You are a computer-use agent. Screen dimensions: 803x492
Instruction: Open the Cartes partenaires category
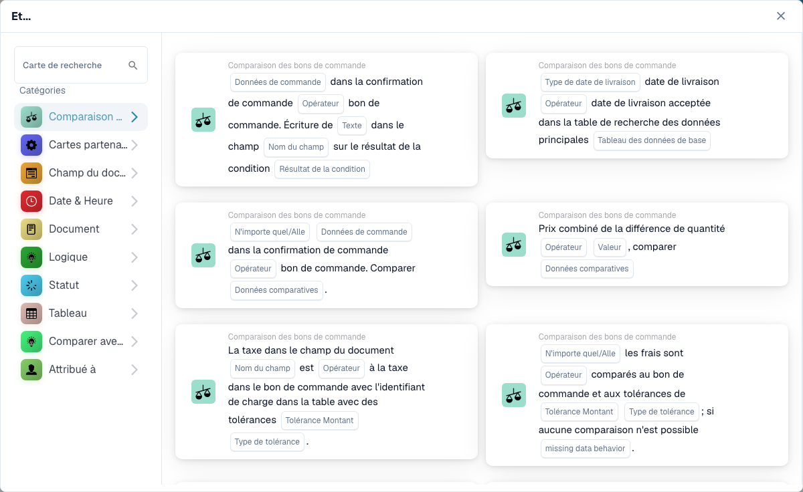coord(81,145)
